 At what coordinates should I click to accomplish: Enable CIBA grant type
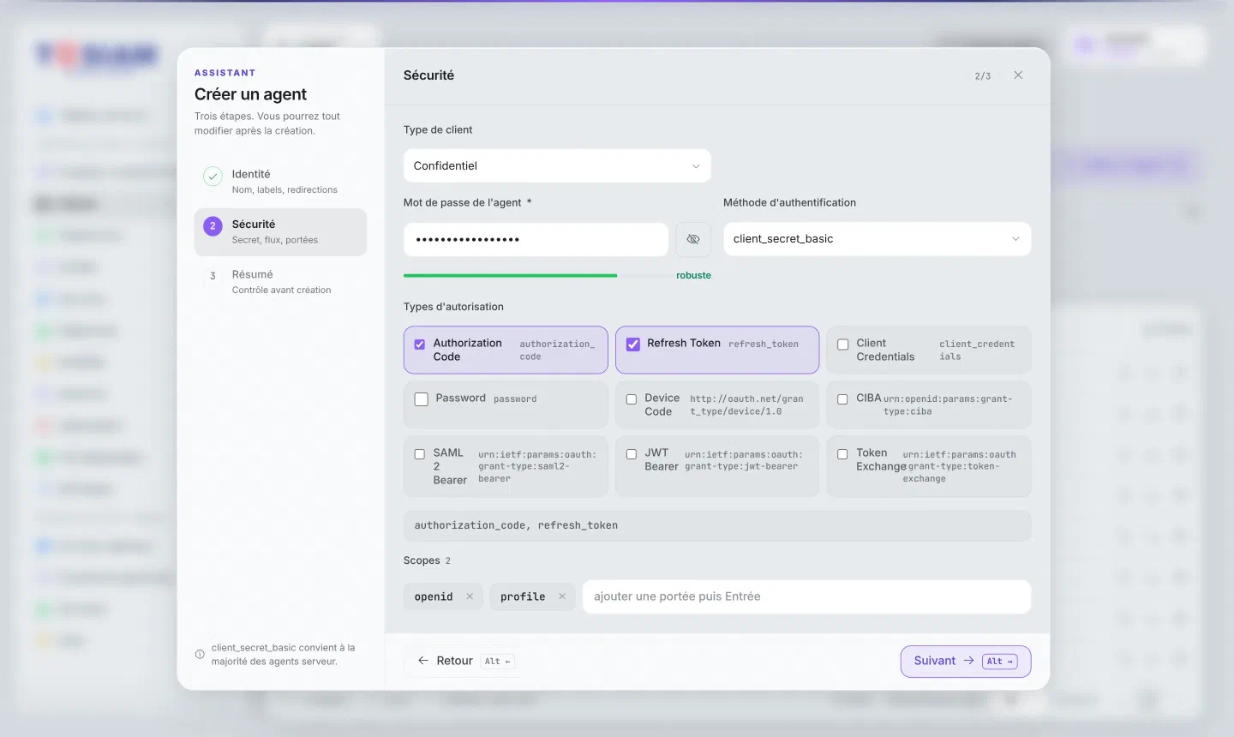tap(842, 399)
